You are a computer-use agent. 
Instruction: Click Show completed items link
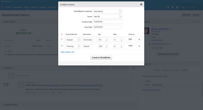pyautogui.click(x=152, y=90)
